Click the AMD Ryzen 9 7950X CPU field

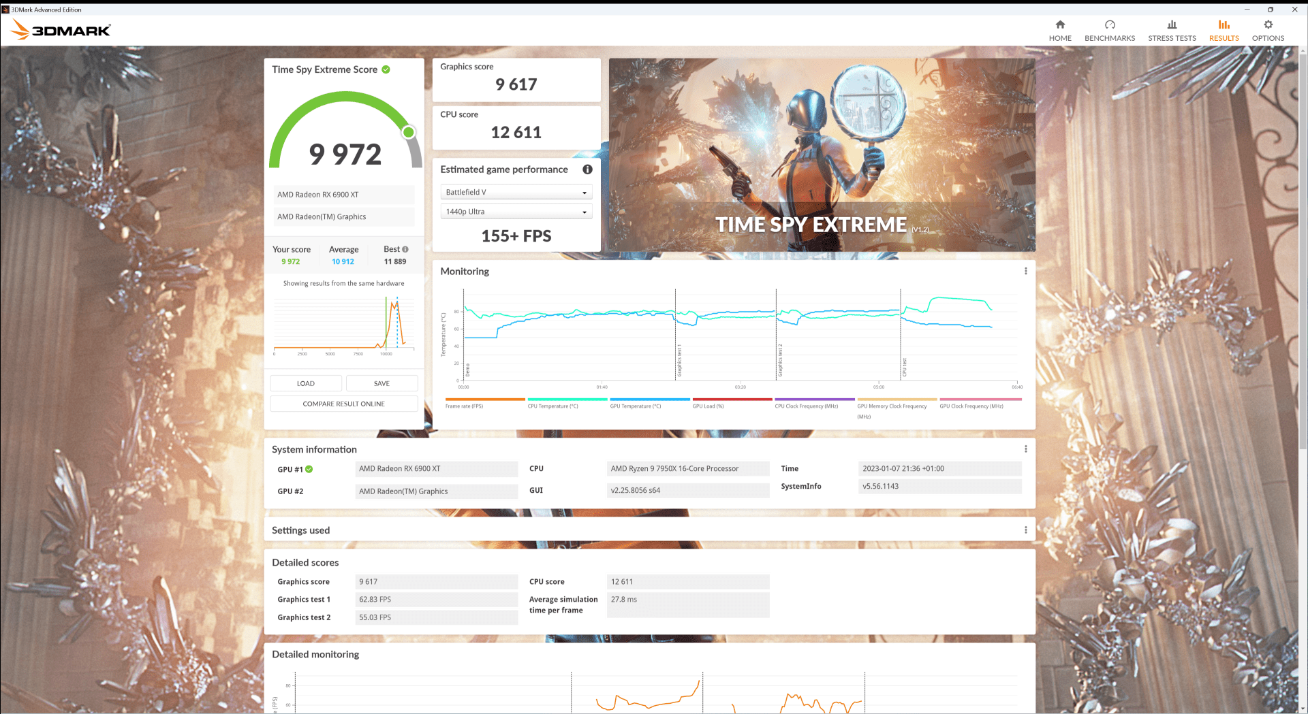tap(688, 468)
